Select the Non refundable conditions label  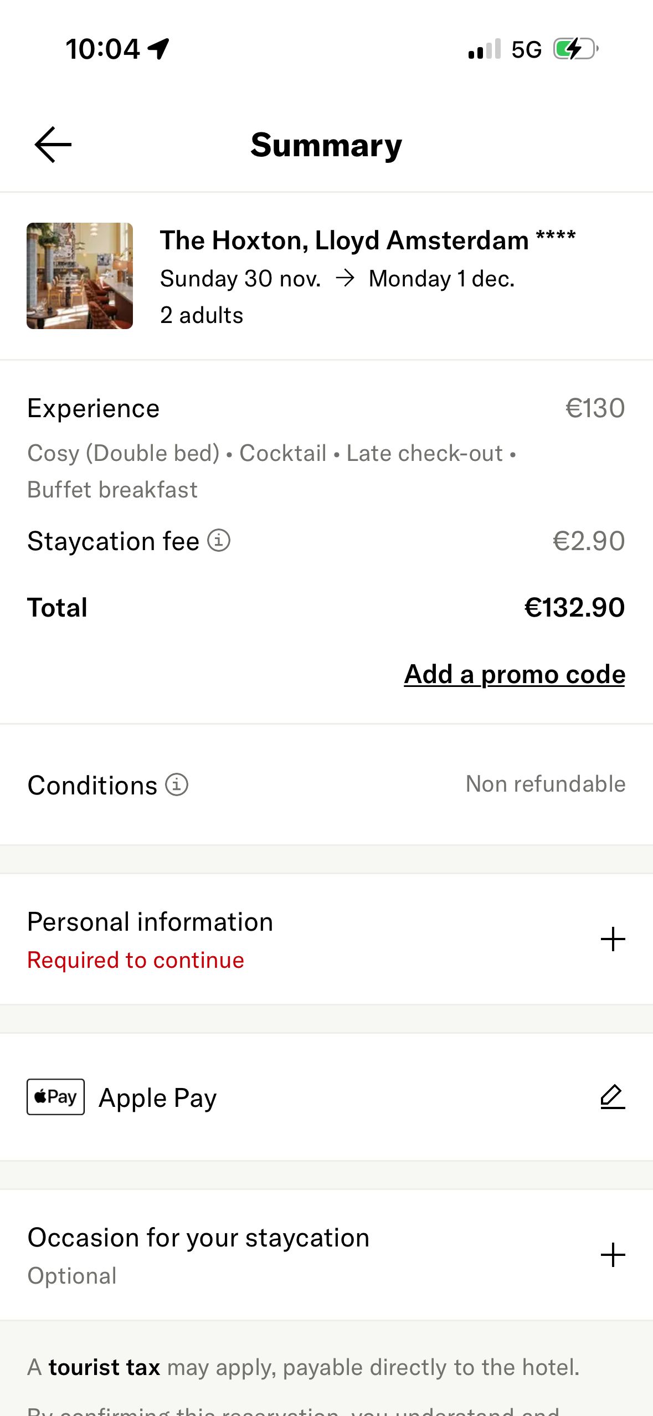coord(545,783)
